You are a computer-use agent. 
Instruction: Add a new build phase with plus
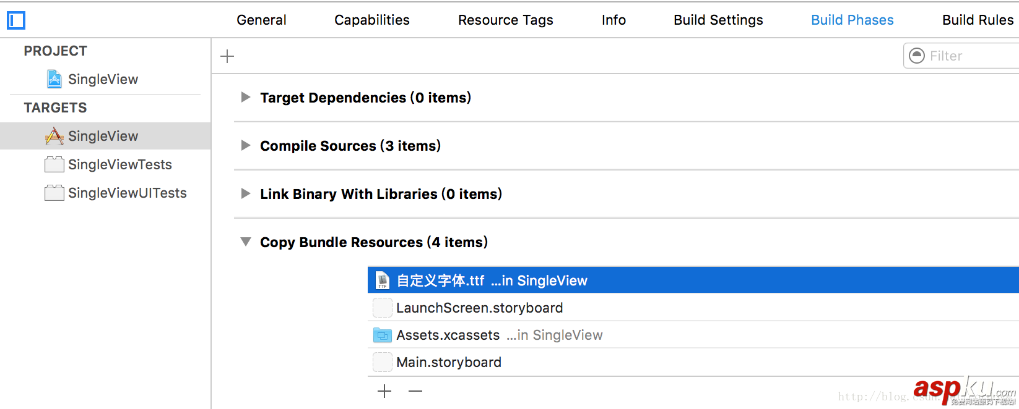click(x=227, y=56)
